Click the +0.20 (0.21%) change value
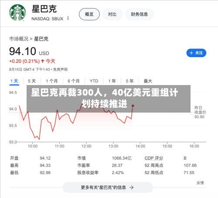Viewport: 218px width, 198px height. pyautogui.click(x=24, y=61)
